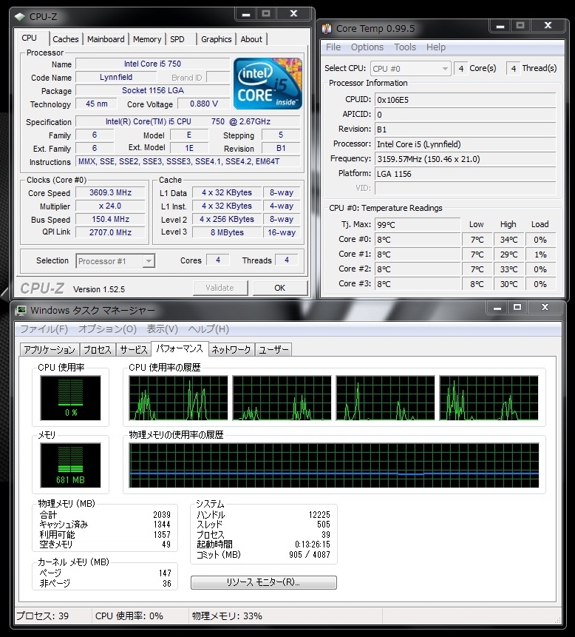Click the Core #1 load 1% value
The image size is (575, 637).
(x=540, y=255)
